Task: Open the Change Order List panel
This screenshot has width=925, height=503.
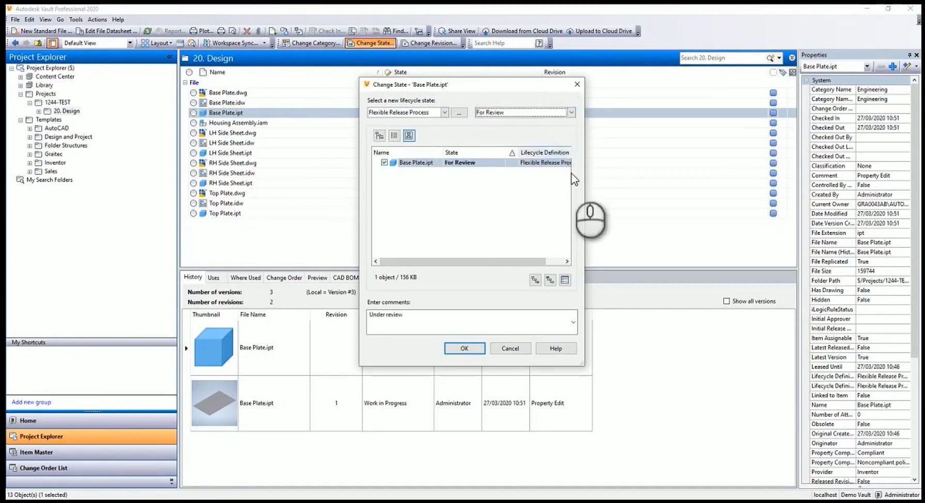Action: click(43, 467)
